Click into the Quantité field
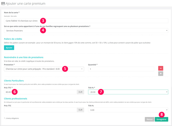Screen dimensions: 172x126 (x=121, y=69)
